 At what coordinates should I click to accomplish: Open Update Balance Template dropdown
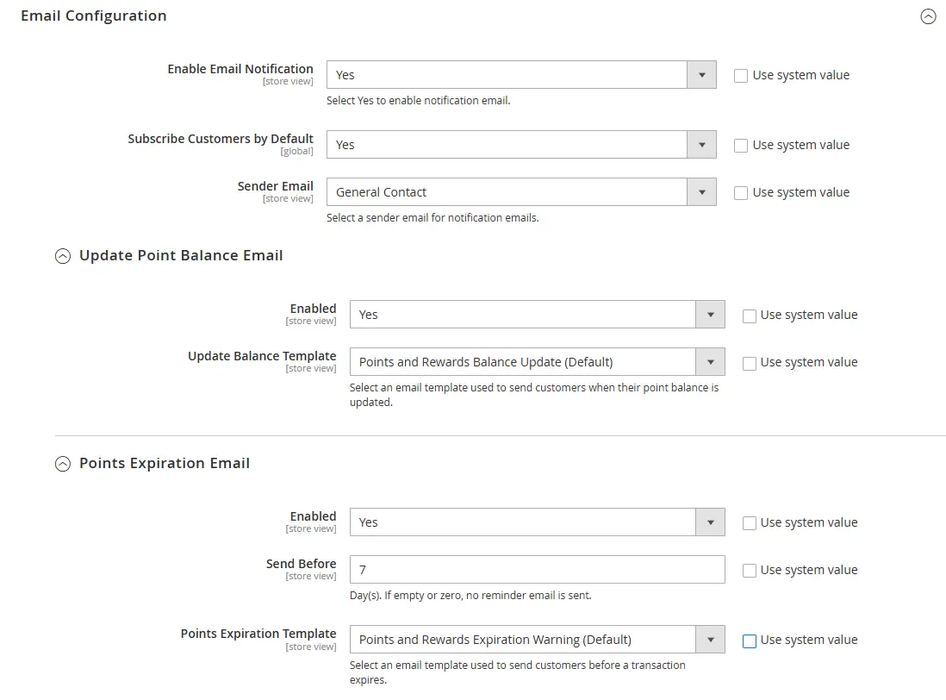(537, 362)
